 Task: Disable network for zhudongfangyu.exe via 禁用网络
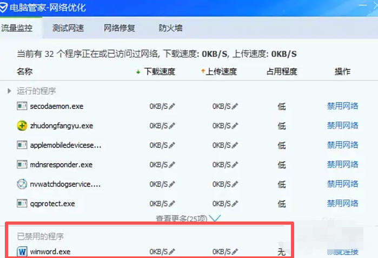click(342, 125)
